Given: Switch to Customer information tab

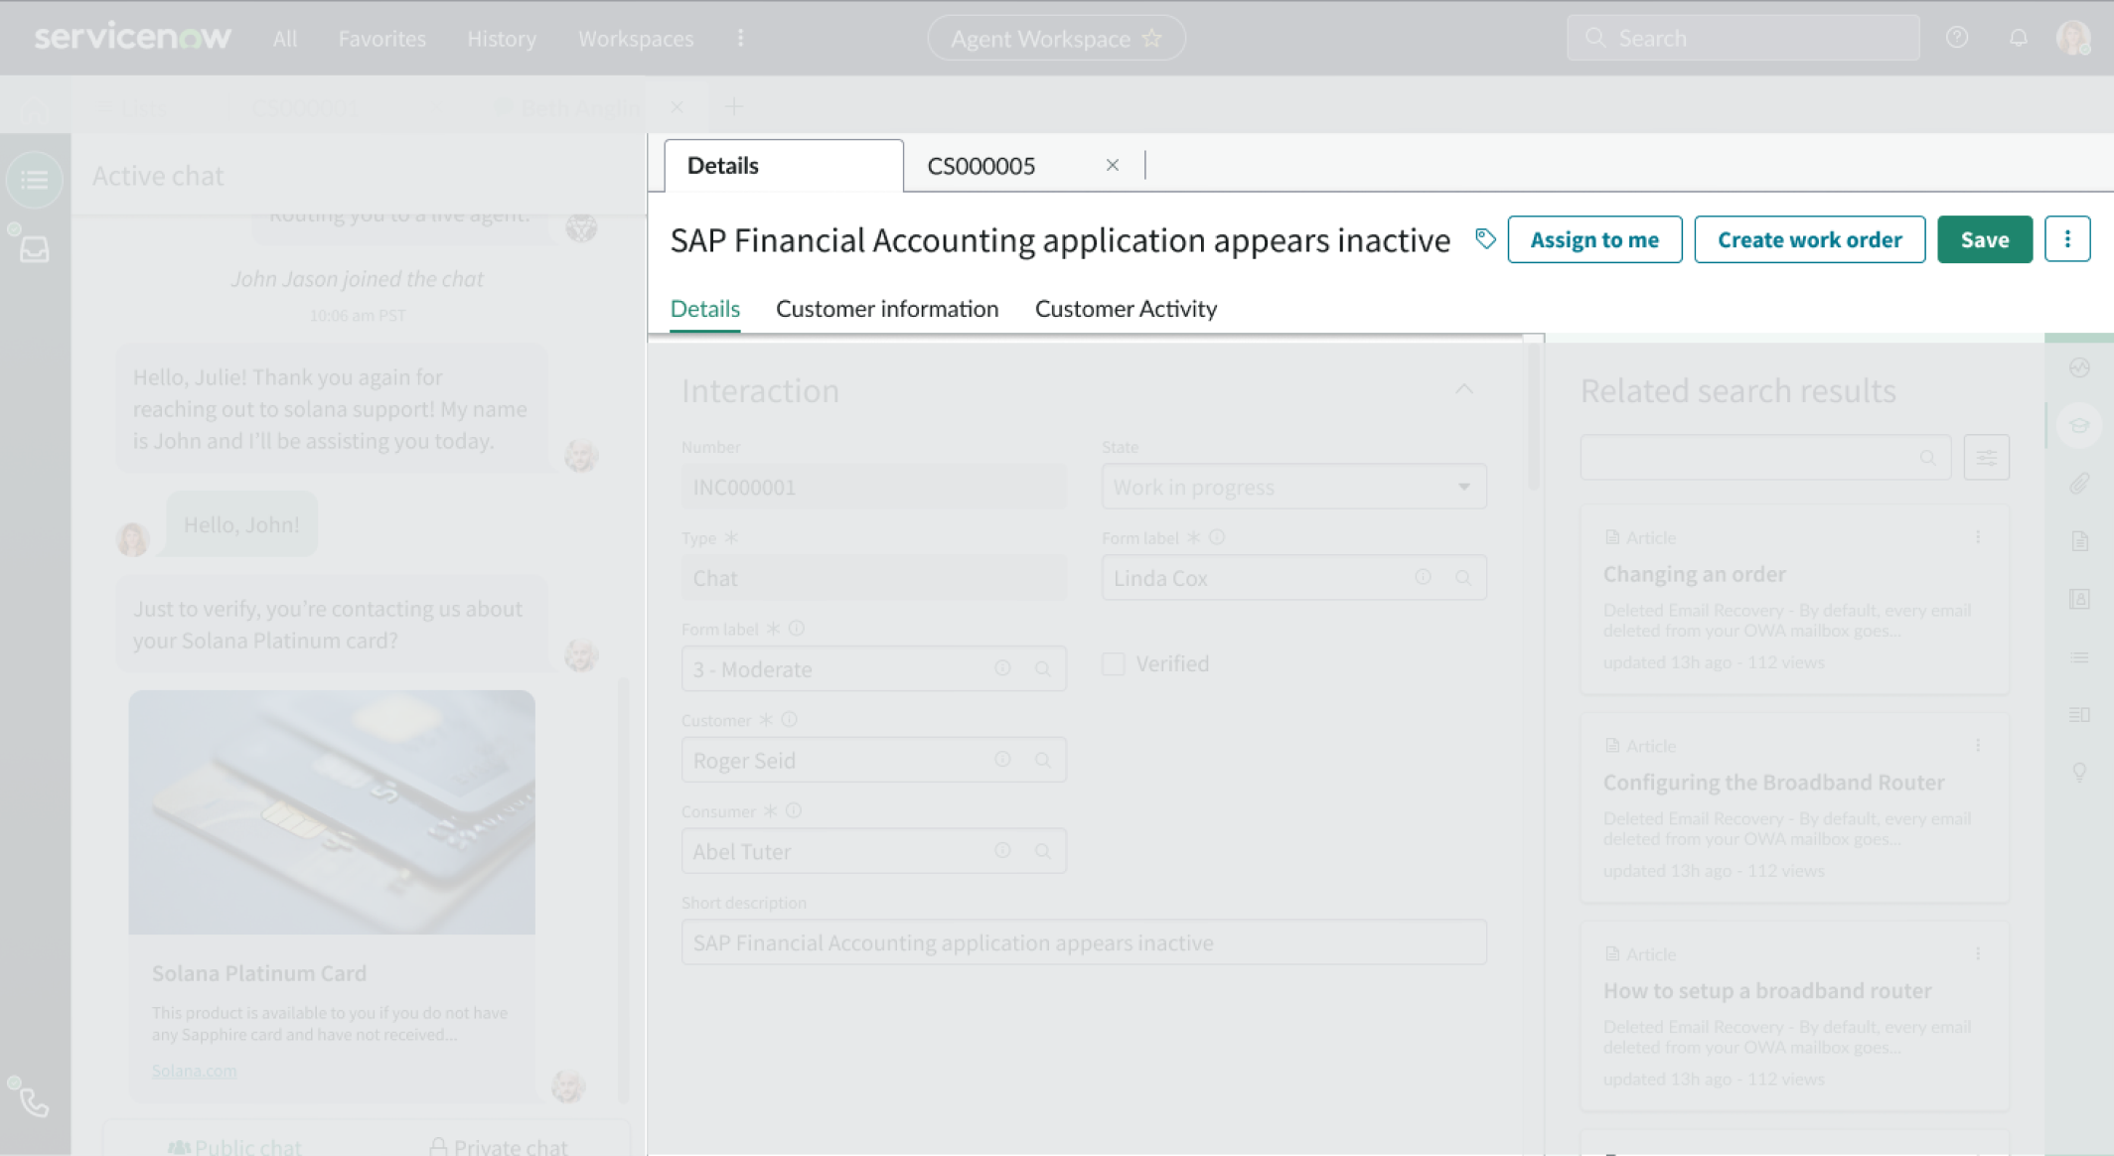Looking at the screenshot, I should (x=886, y=309).
